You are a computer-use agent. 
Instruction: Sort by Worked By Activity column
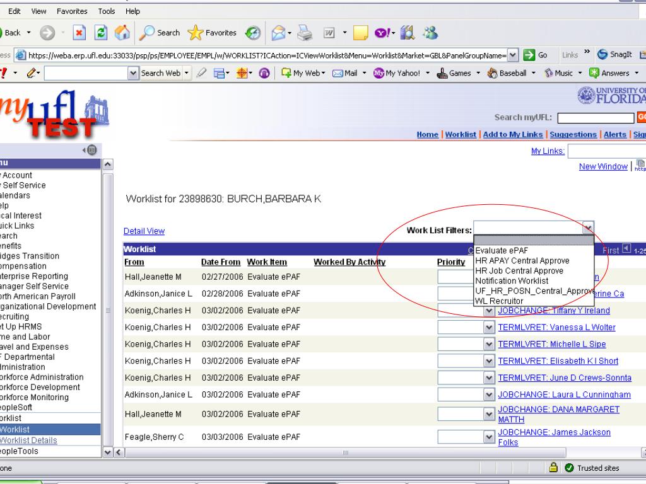point(349,262)
